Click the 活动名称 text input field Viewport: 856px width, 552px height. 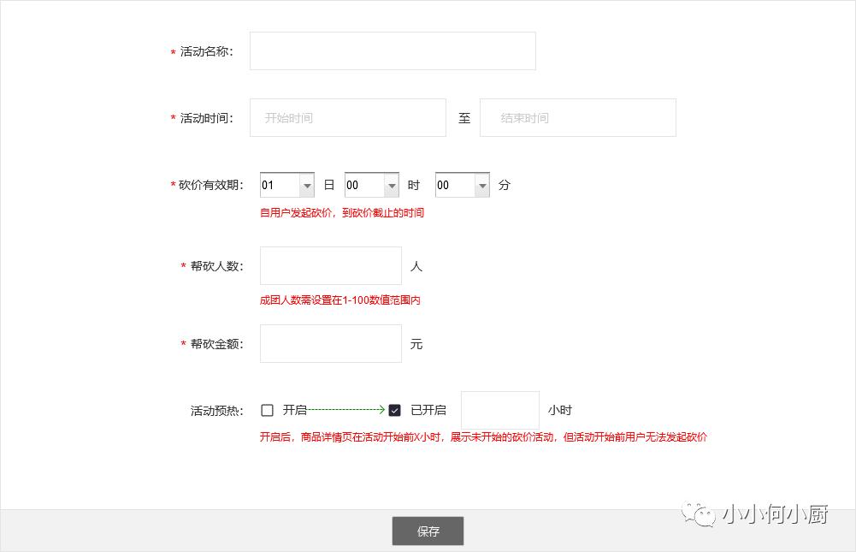pyautogui.click(x=392, y=50)
